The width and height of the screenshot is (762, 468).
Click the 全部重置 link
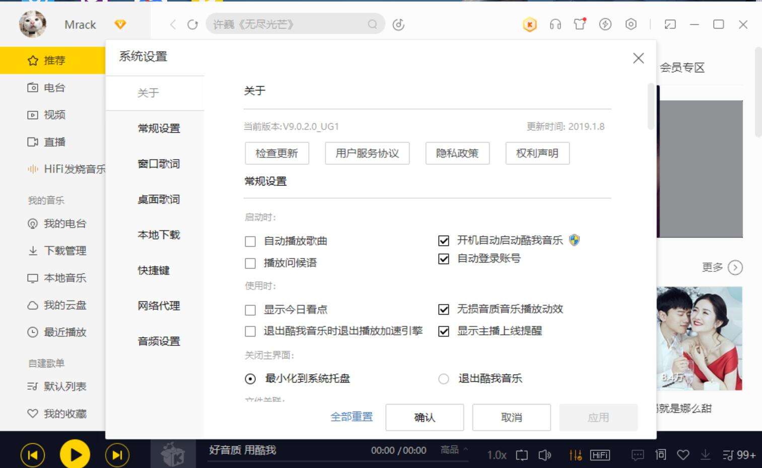tap(352, 417)
